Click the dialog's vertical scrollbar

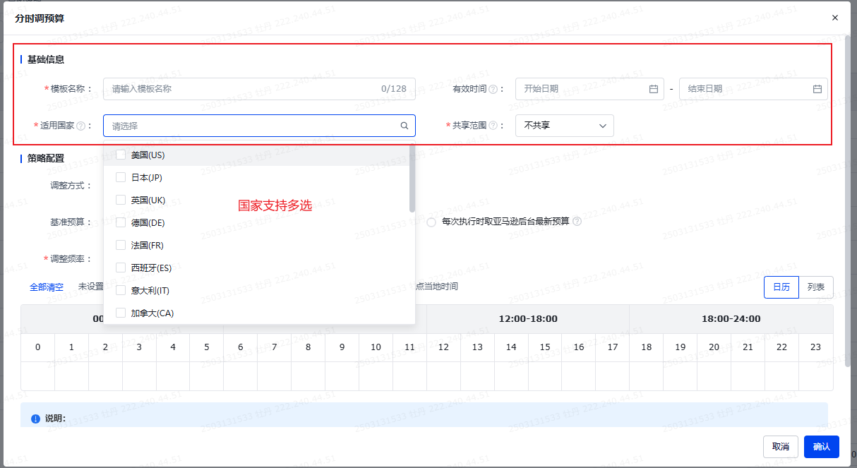(x=848, y=201)
